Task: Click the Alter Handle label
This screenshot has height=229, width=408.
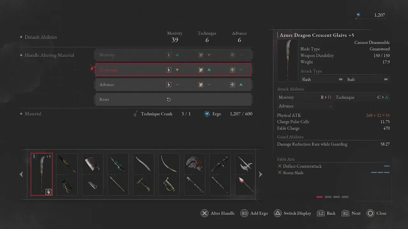Action: [222, 213]
